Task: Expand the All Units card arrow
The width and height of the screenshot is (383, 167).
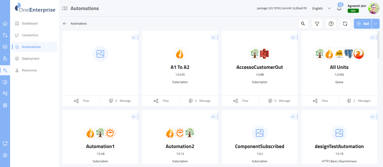Action: pyautogui.click(x=373, y=38)
